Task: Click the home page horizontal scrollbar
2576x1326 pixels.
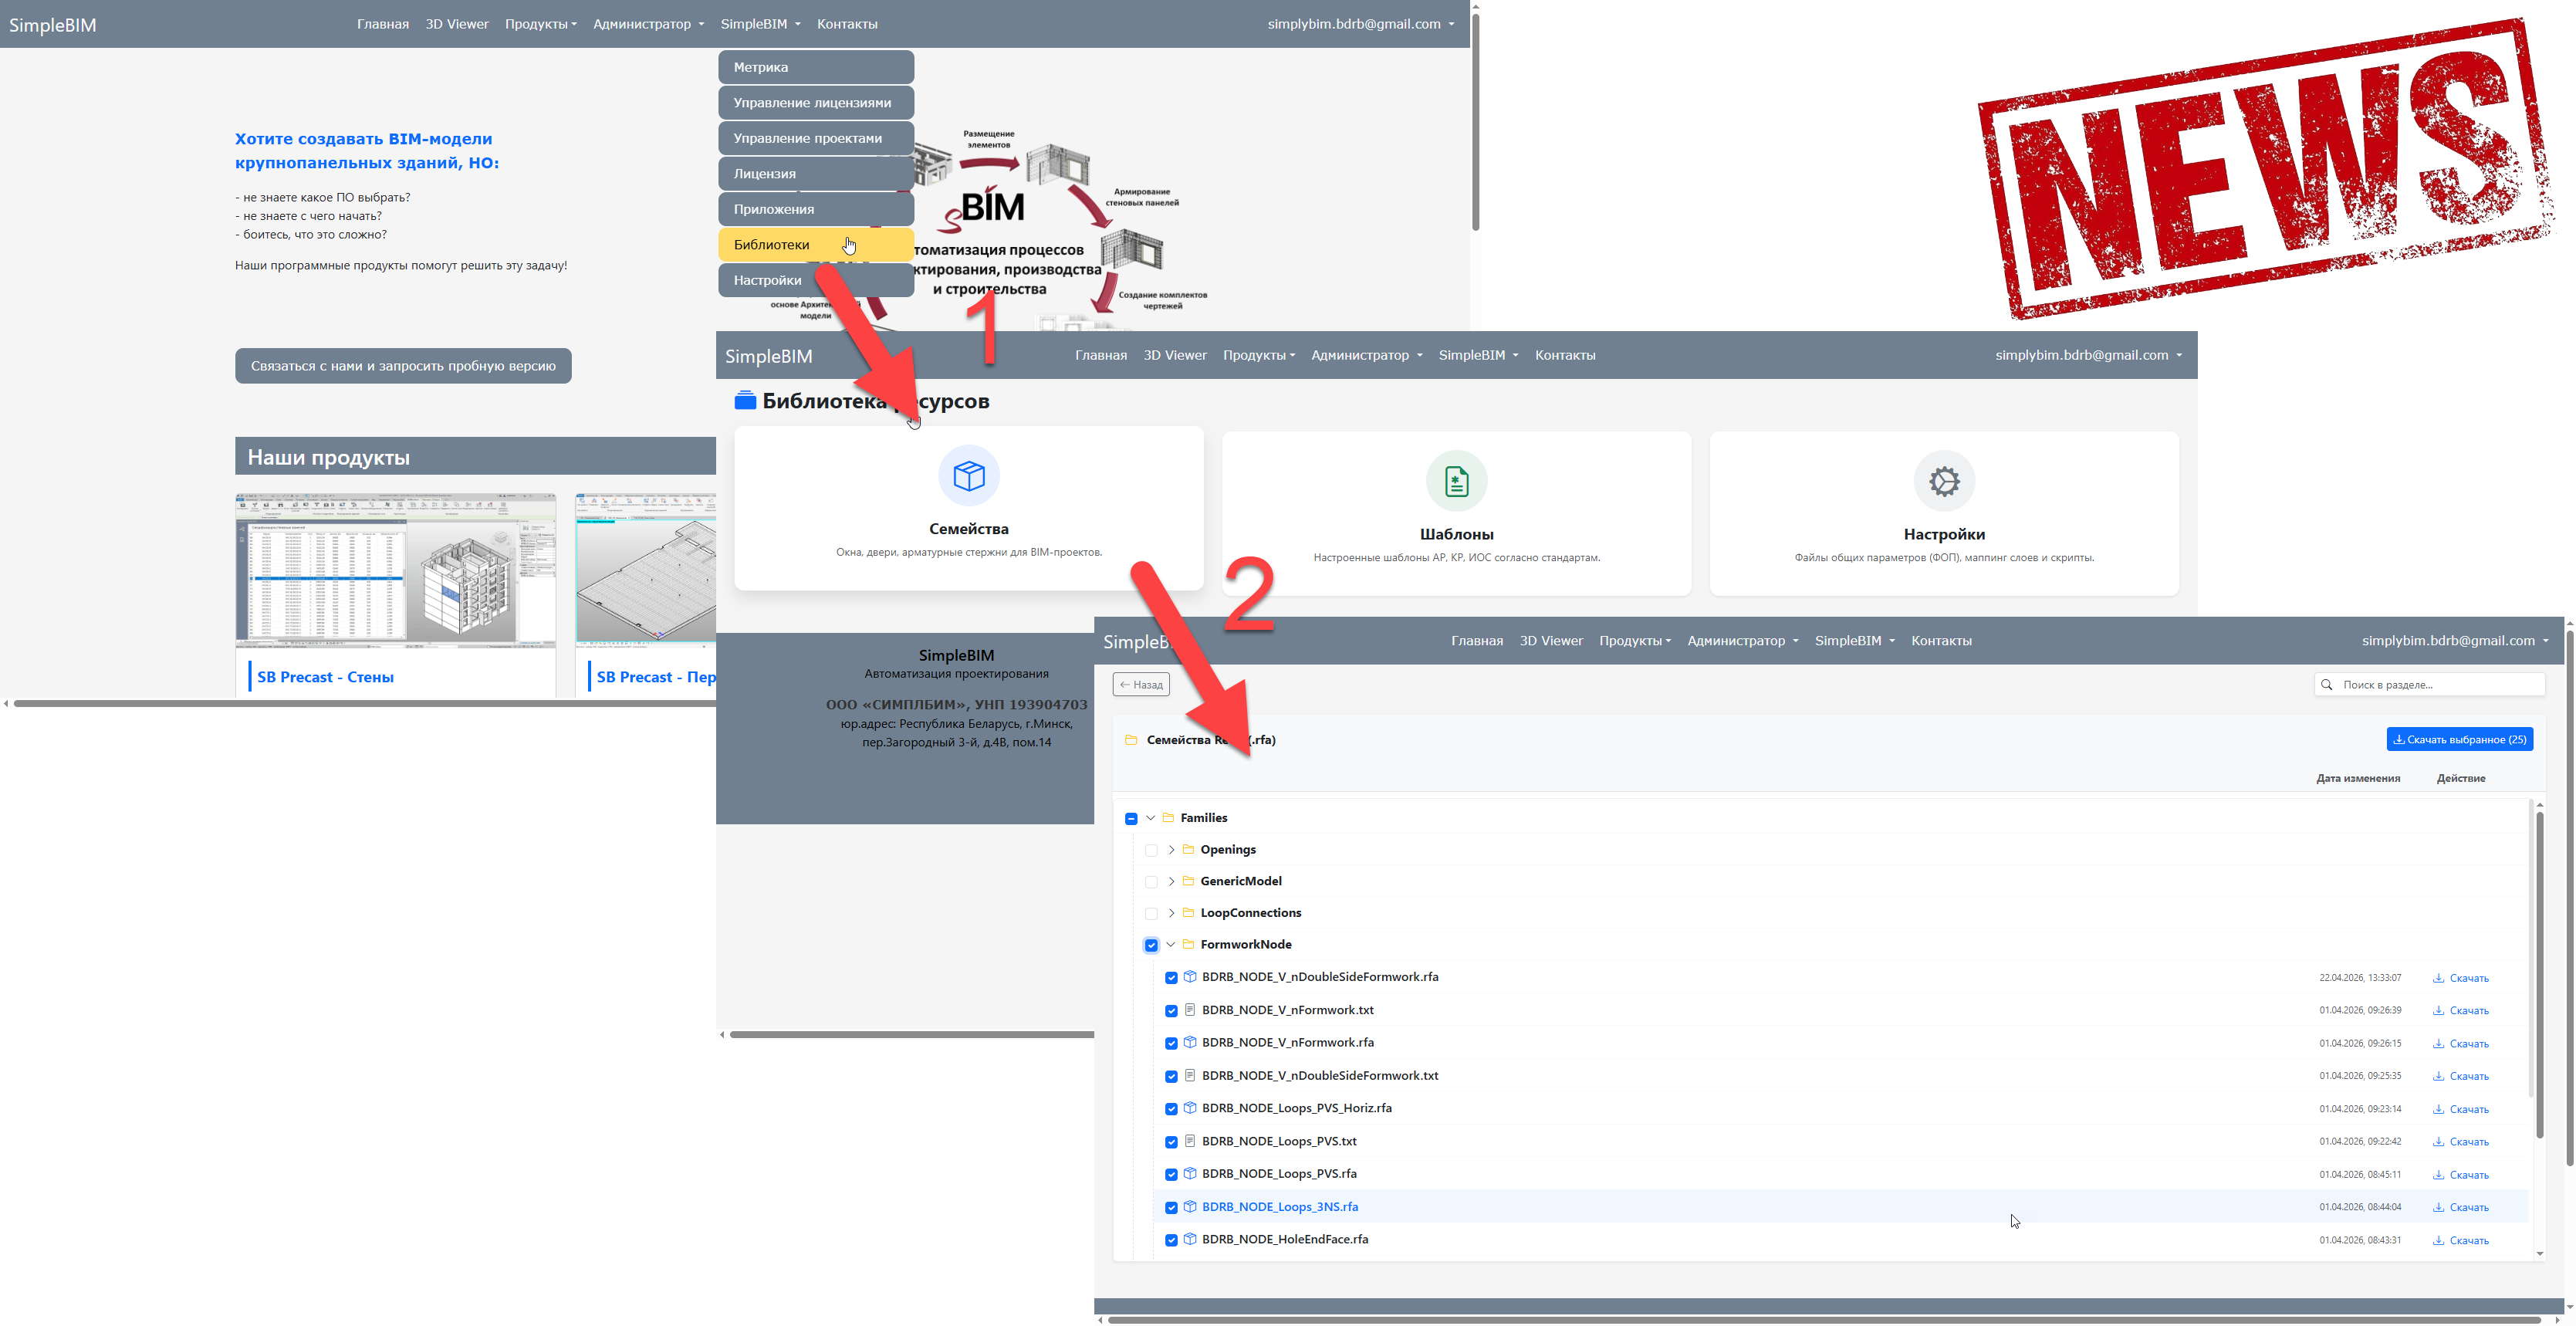Action: [364, 704]
